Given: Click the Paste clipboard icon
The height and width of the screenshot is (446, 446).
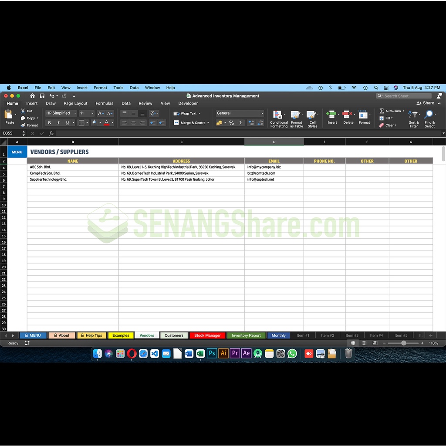Looking at the screenshot, I should click(9, 115).
